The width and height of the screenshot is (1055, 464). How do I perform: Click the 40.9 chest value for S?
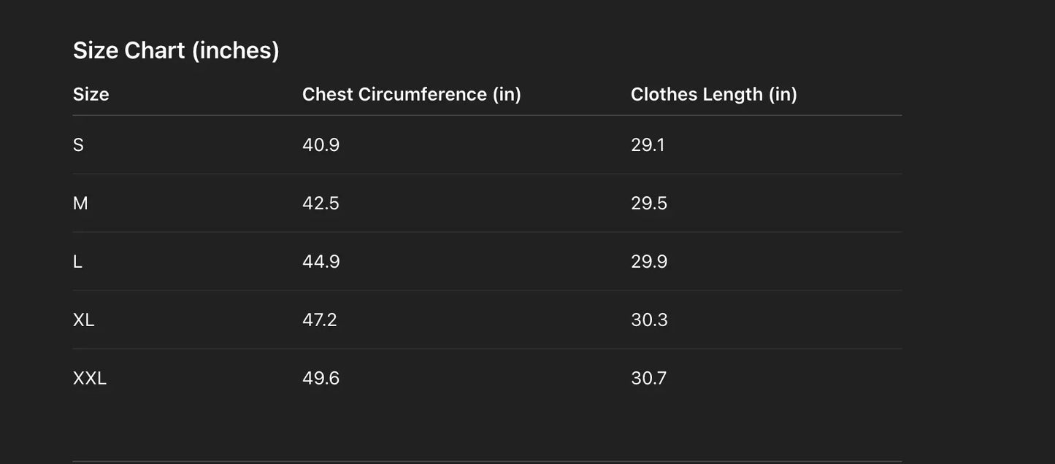pos(321,144)
